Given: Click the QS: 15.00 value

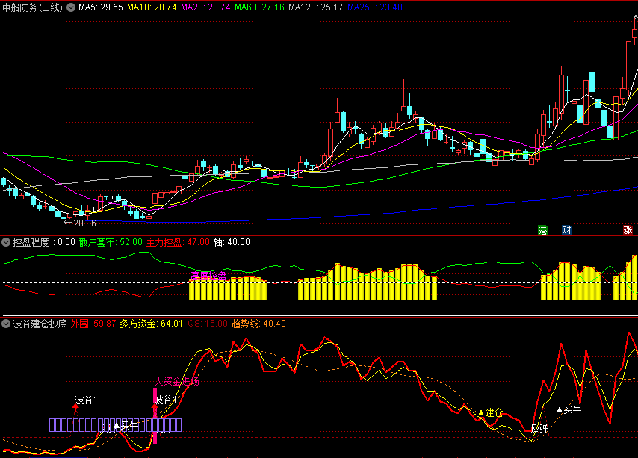Looking at the screenshot, I should (x=208, y=324).
